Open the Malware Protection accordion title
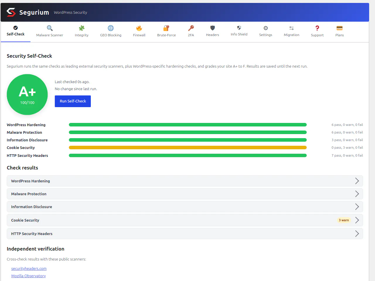Viewport: 375px width, 281px height. 29,194
